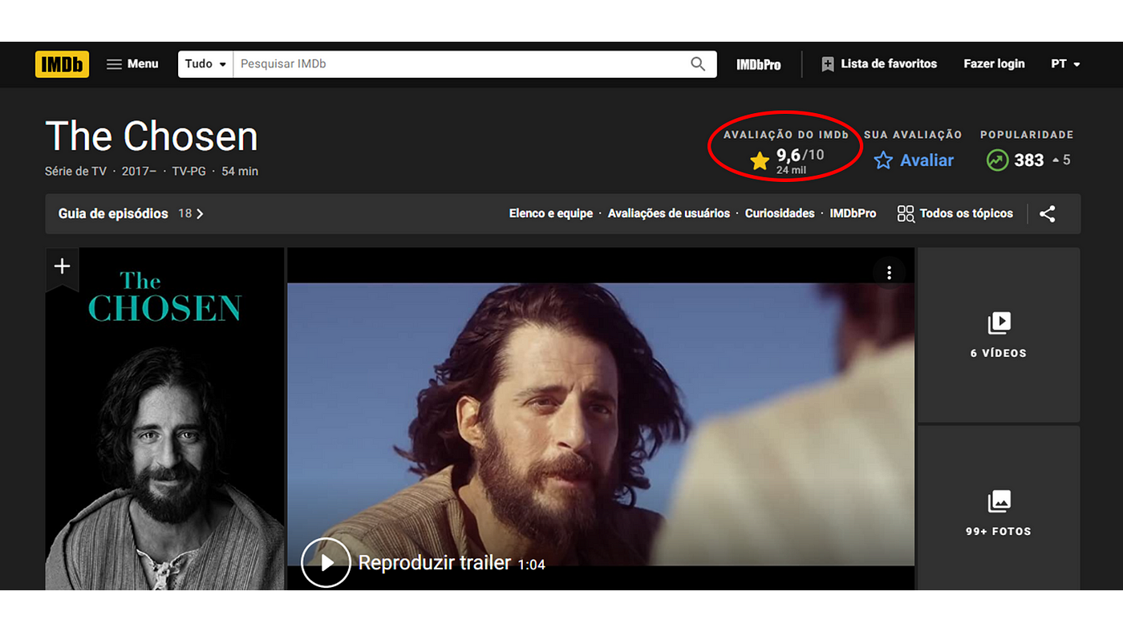The height and width of the screenshot is (632, 1123).
Task: Select the 54 min runtime text
Action: [x=240, y=172]
